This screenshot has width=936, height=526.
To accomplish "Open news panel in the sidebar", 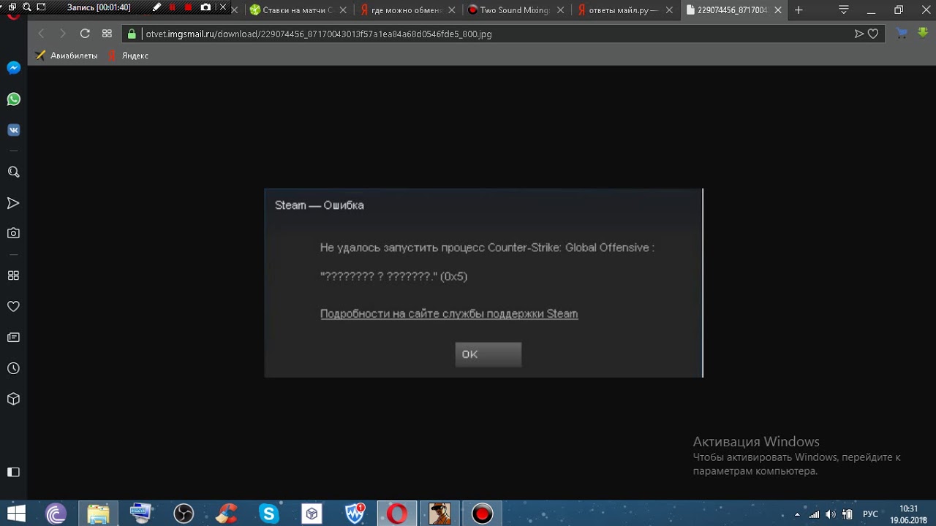I will pos(13,338).
